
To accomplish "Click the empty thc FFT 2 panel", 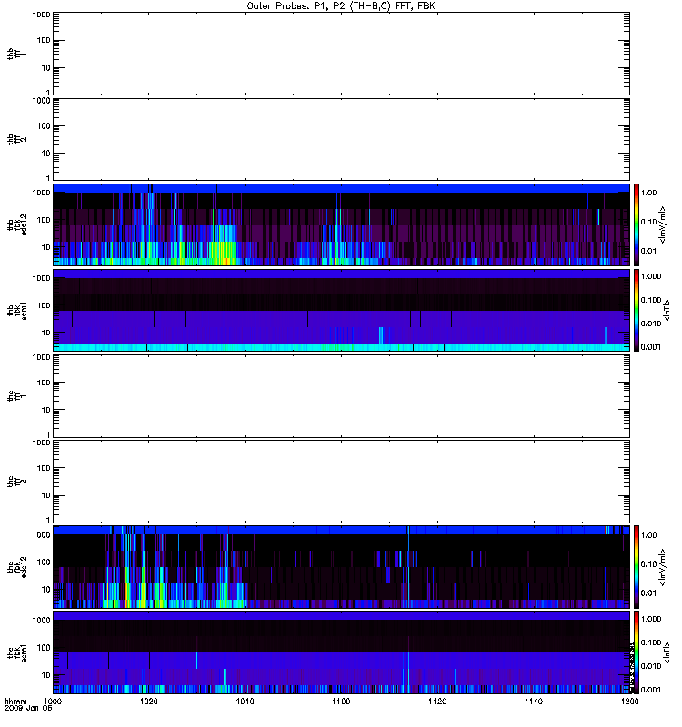I will (341, 481).
